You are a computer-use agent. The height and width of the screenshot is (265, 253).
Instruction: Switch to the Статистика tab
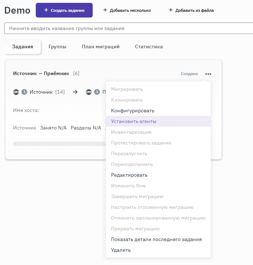(149, 46)
